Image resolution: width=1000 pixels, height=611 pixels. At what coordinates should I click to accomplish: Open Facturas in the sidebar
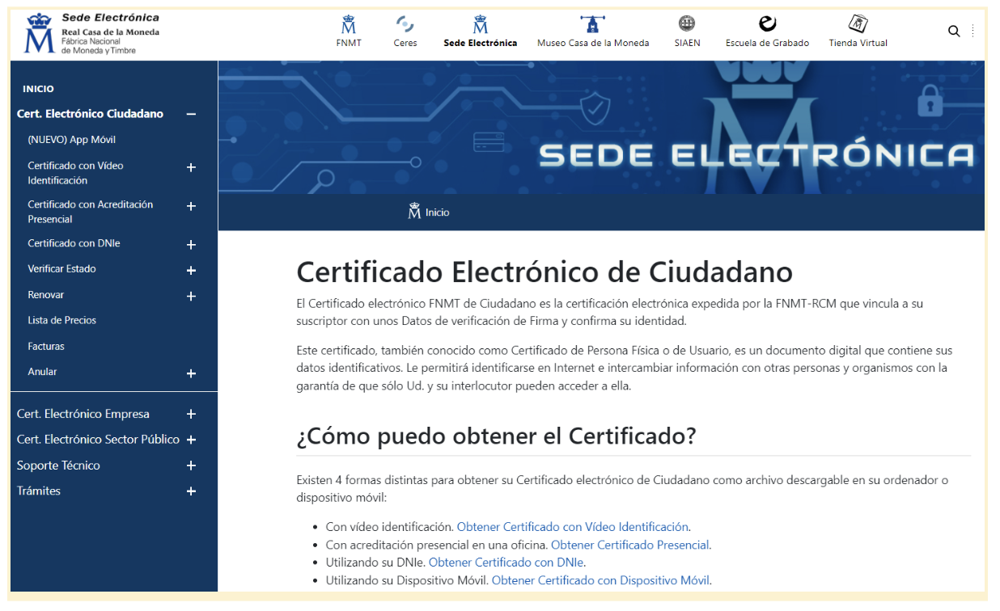tap(46, 346)
